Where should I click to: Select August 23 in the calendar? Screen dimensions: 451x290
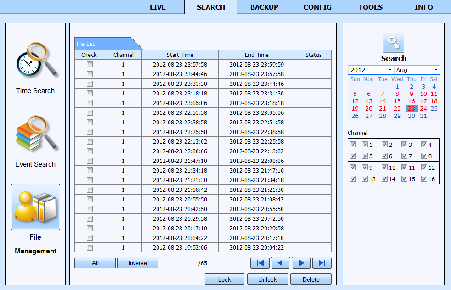point(412,108)
